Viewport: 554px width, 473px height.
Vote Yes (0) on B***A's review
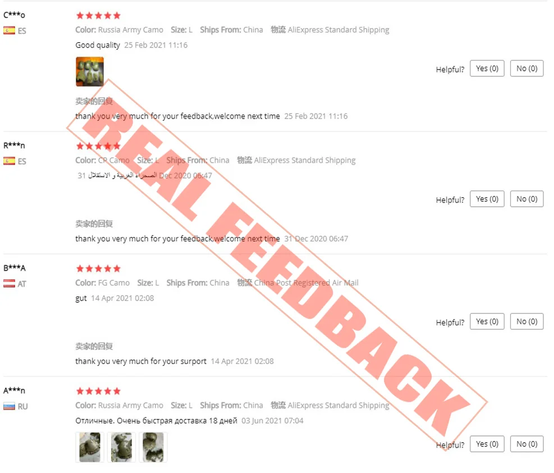click(x=487, y=322)
